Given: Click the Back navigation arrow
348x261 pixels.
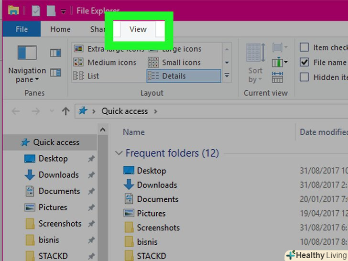Looking at the screenshot, I should 16,111.
